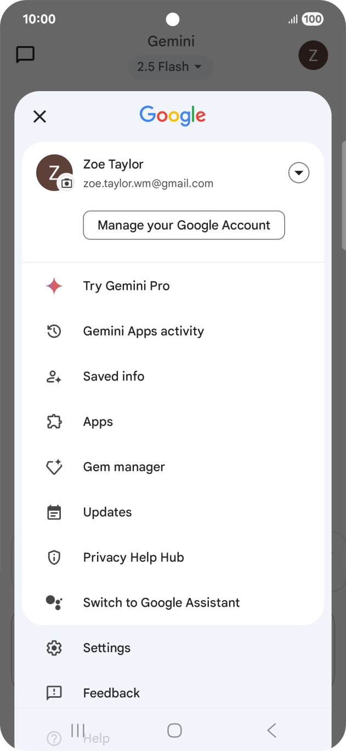Tap the Try Gemini Pro sparkle icon
Viewport: 346px width, 751px height.
click(54, 286)
